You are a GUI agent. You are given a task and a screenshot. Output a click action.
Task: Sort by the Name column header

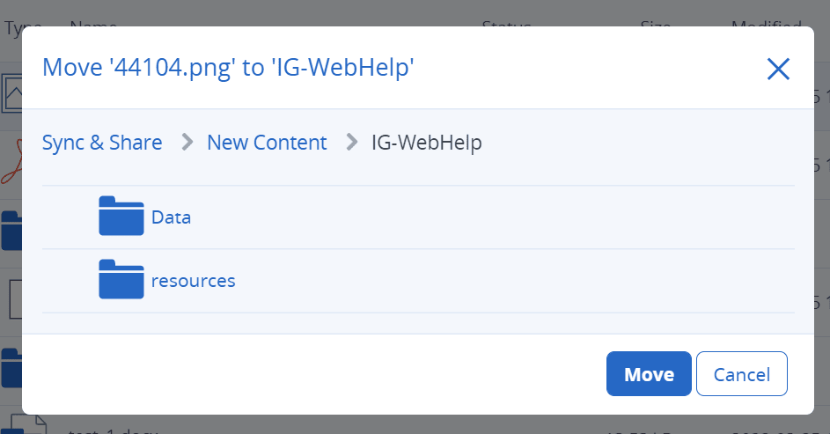pos(93,25)
